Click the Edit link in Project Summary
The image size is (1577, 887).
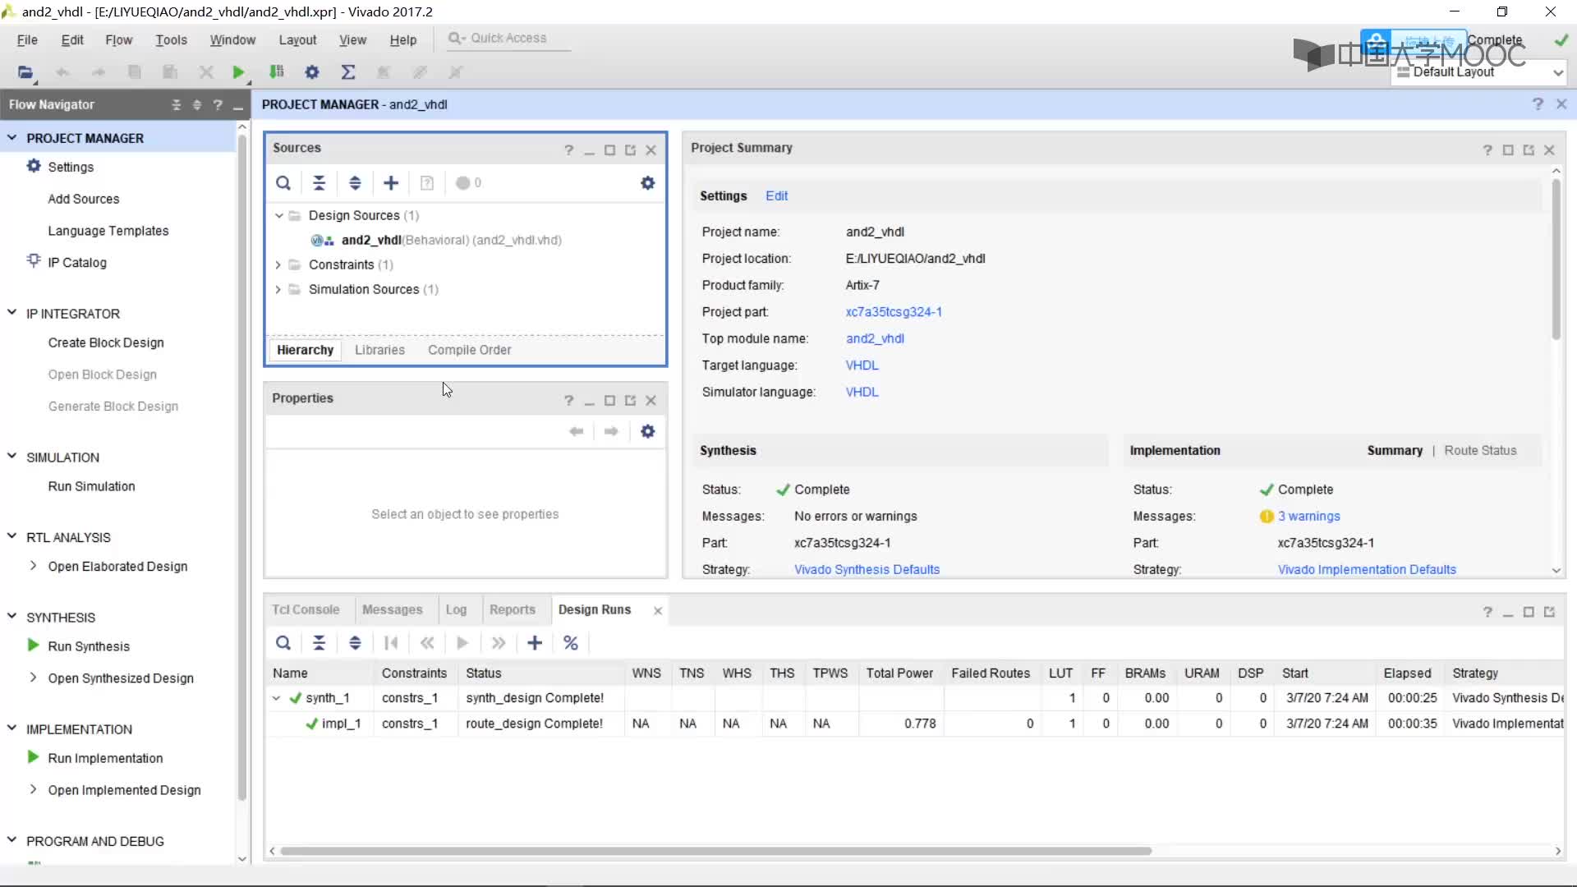[778, 196]
